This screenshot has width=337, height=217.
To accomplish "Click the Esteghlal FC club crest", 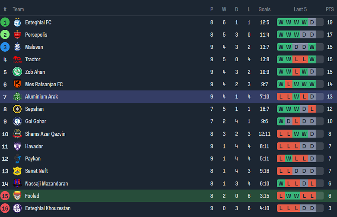I will (17, 22).
